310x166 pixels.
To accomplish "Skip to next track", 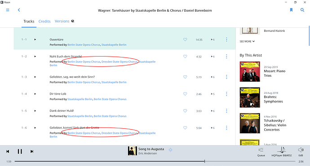I will [32, 151].
